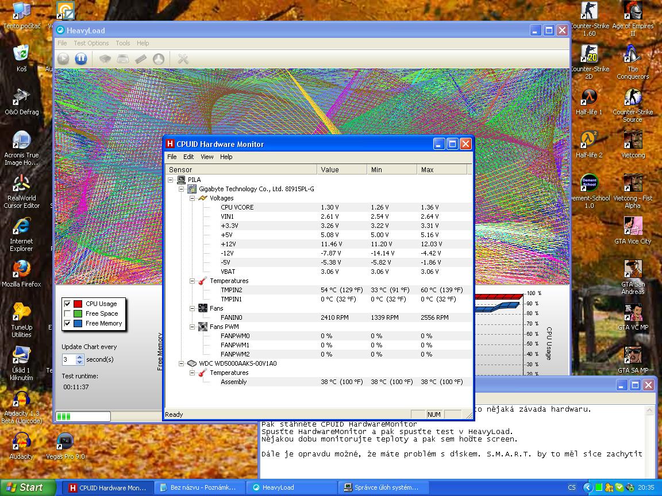The image size is (662, 496).
Task: Click the update interval seconds input field
Action: click(x=69, y=359)
